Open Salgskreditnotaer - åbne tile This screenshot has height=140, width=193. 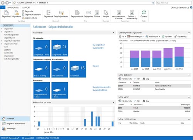coord(60,90)
